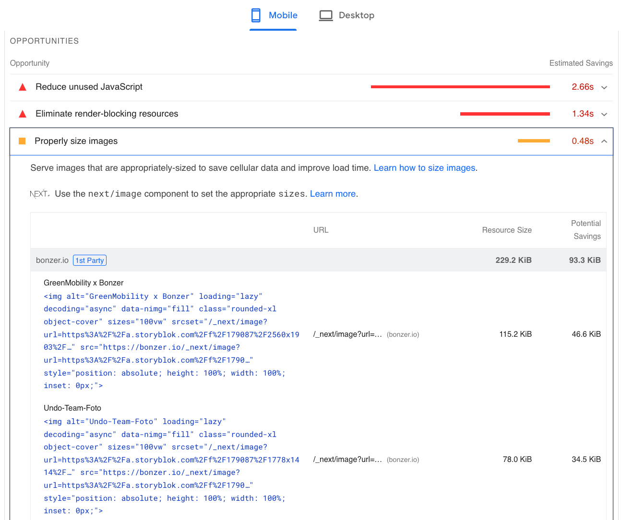
Task: Click the Undo-Team-Foto label
Action: click(x=72, y=408)
